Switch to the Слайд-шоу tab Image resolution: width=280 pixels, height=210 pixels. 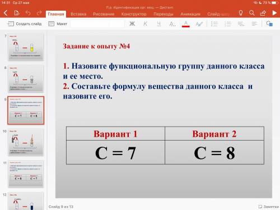coord(218,14)
